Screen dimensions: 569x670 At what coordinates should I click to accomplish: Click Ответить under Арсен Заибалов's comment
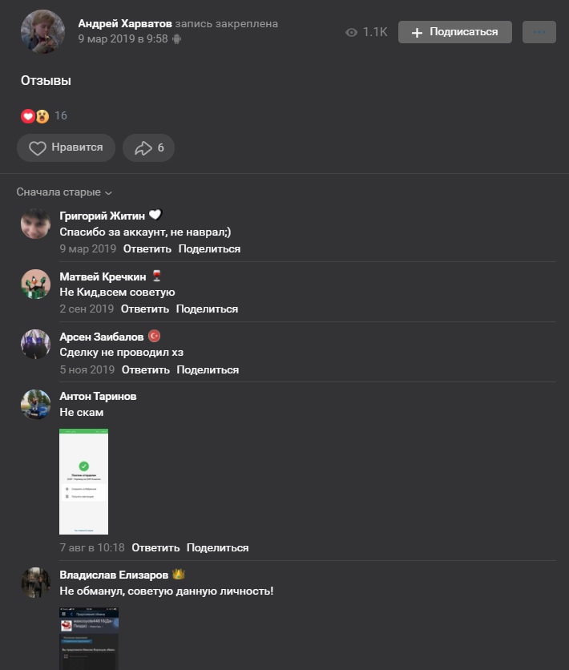tap(146, 369)
